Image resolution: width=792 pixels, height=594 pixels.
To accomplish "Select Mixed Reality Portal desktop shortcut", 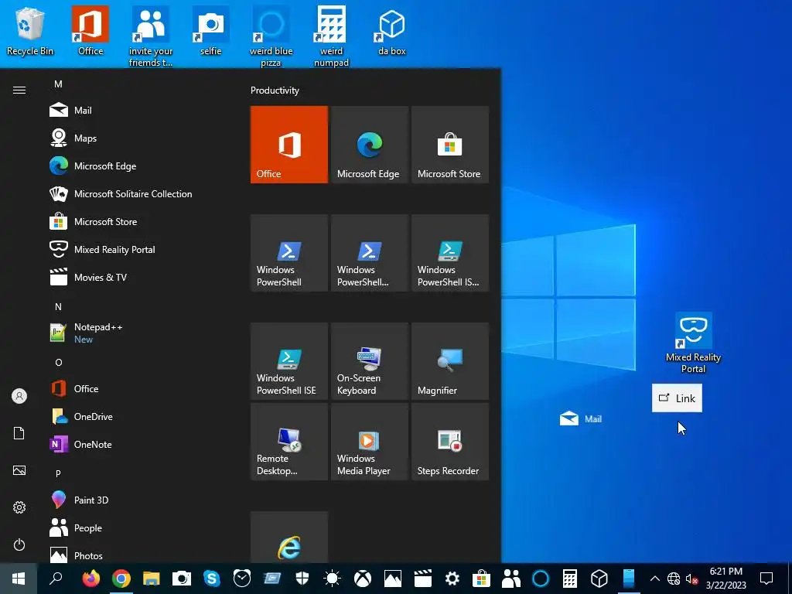I will tap(694, 343).
